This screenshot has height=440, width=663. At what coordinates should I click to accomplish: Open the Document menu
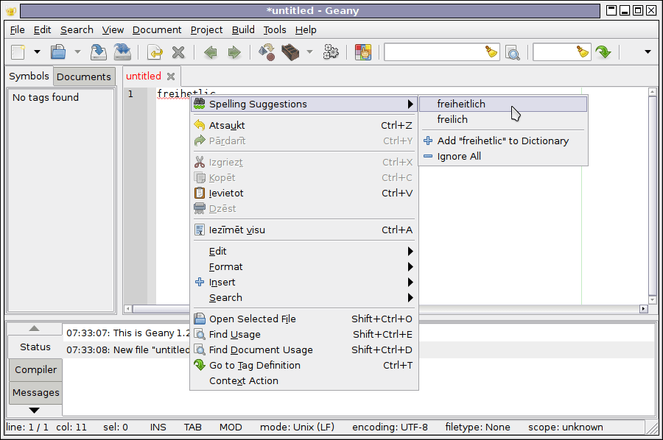157,30
